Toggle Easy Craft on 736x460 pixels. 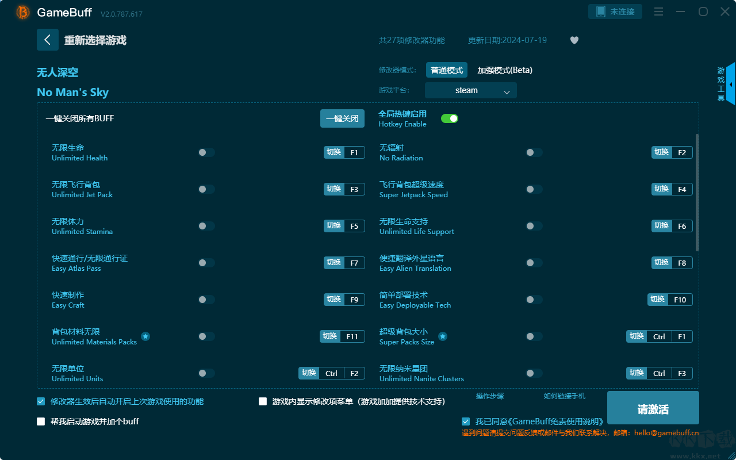click(x=206, y=300)
